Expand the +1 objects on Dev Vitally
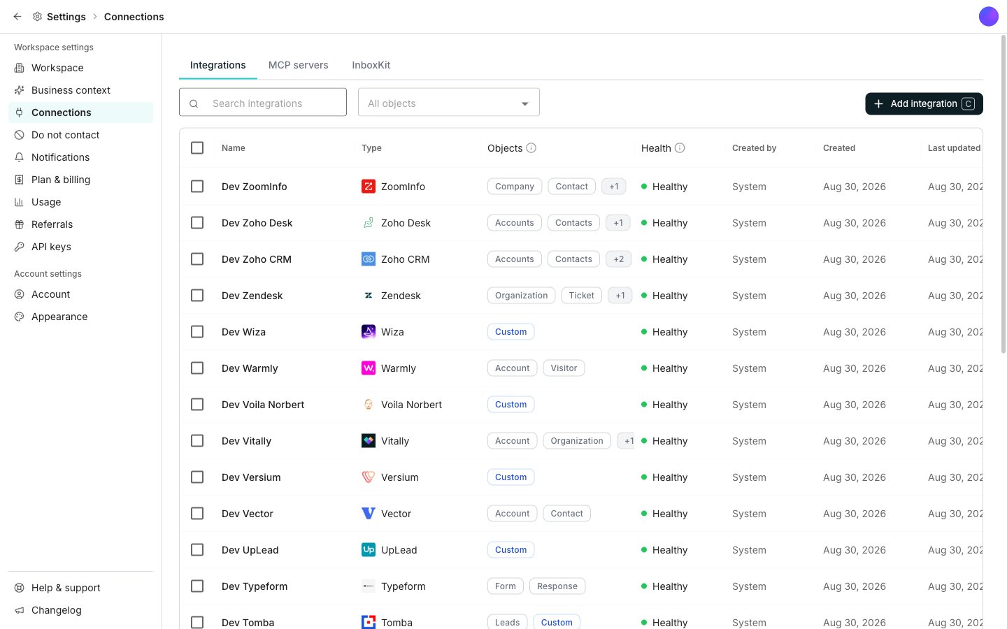This screenshot has height=629, width=1007. tap(627, 441)
